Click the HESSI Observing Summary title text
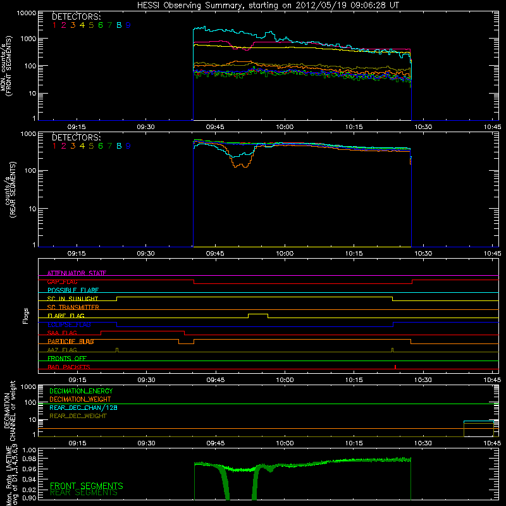 click(x=268, y=5)
